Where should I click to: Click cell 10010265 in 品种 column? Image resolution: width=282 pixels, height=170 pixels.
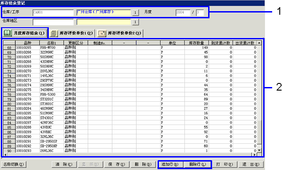pyautogui.click(x=27, y=48)
